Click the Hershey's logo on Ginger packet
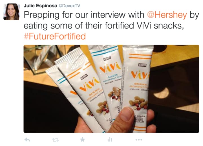 [107, 59]
